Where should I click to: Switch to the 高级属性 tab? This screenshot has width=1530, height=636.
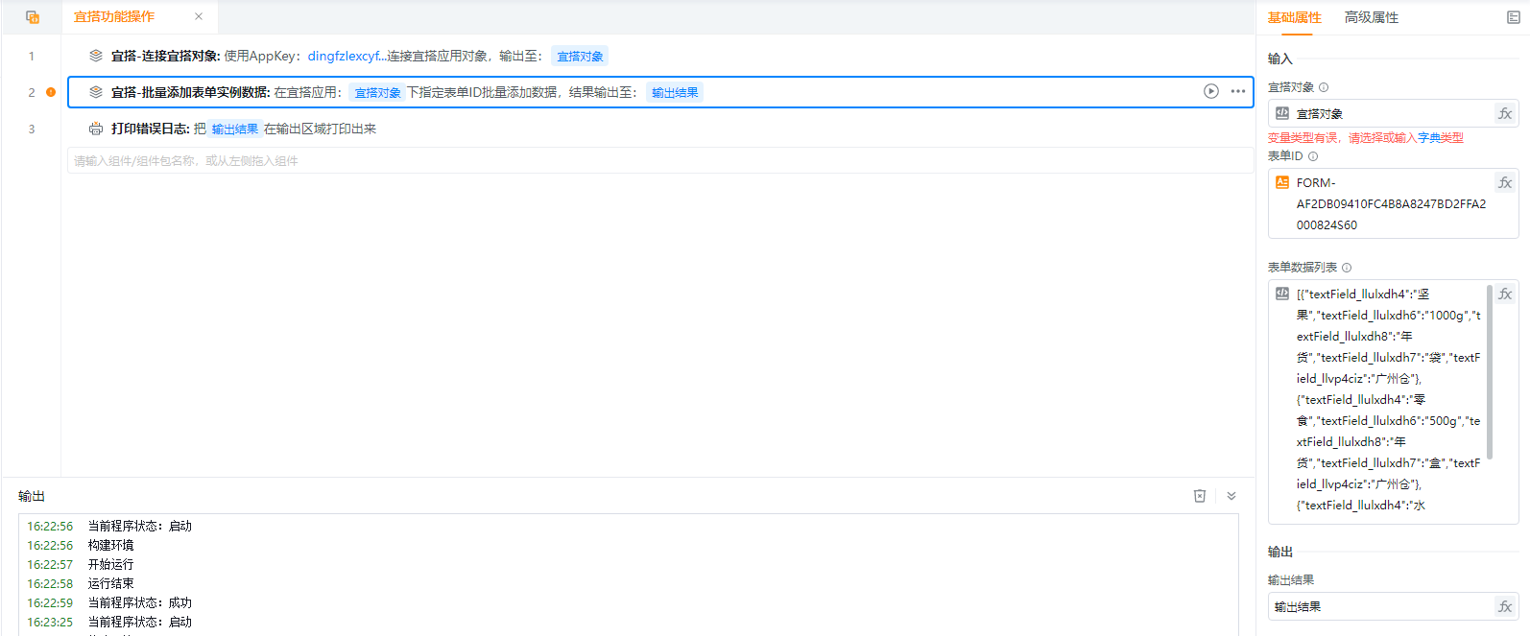pos(1371,17)
